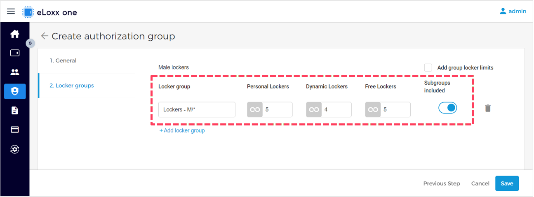Screen dimensions: 534x197
Task: Click the Subgroups included column header
Action: [x=437, y=86]
